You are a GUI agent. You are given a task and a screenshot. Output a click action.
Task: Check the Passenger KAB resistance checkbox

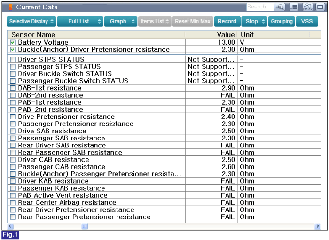coord(13,188)
